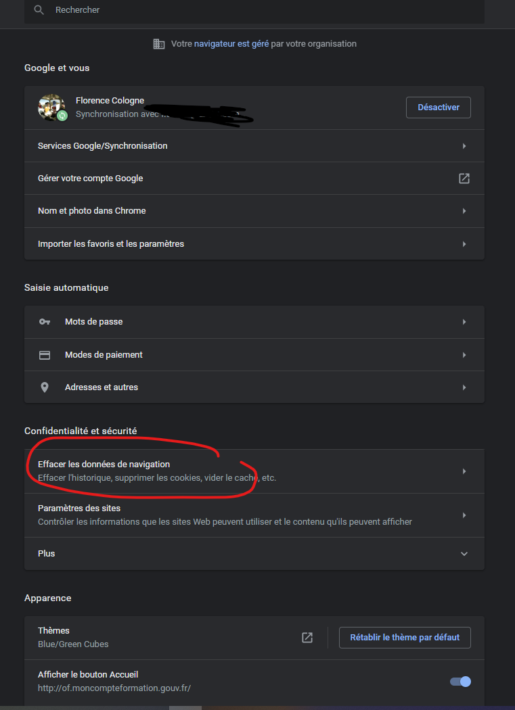This screenshot has height=710, width=515.
Task: Click the green sync badge on avatar
Action: (62, 116)
